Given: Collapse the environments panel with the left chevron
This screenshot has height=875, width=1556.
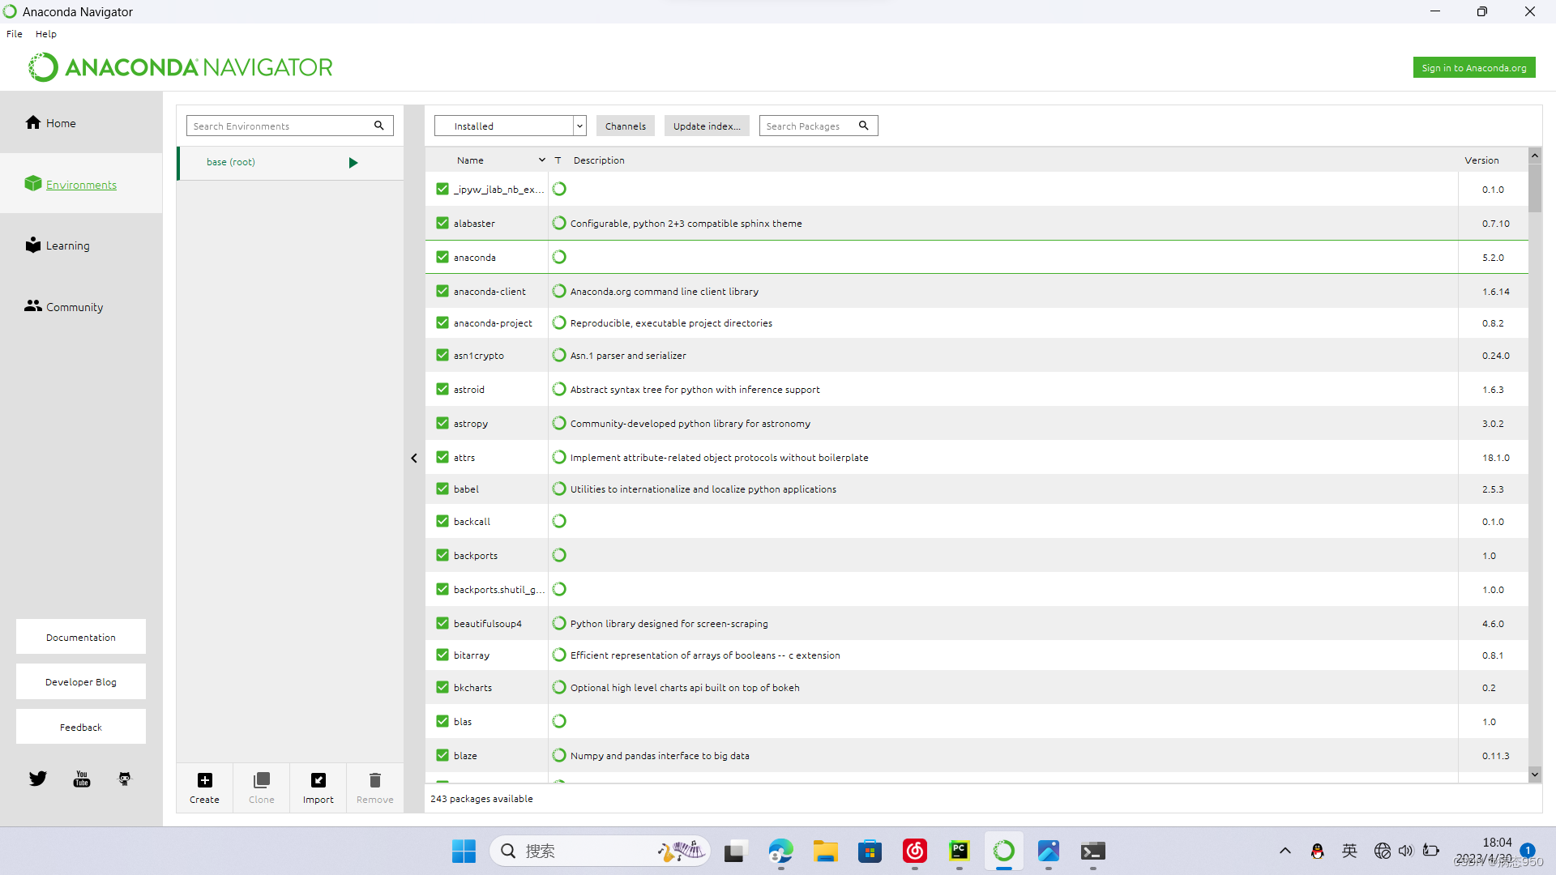Looking at the screenshot, I should point(414,458).
